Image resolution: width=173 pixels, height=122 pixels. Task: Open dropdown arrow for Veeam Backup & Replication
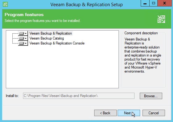point(26,33)
